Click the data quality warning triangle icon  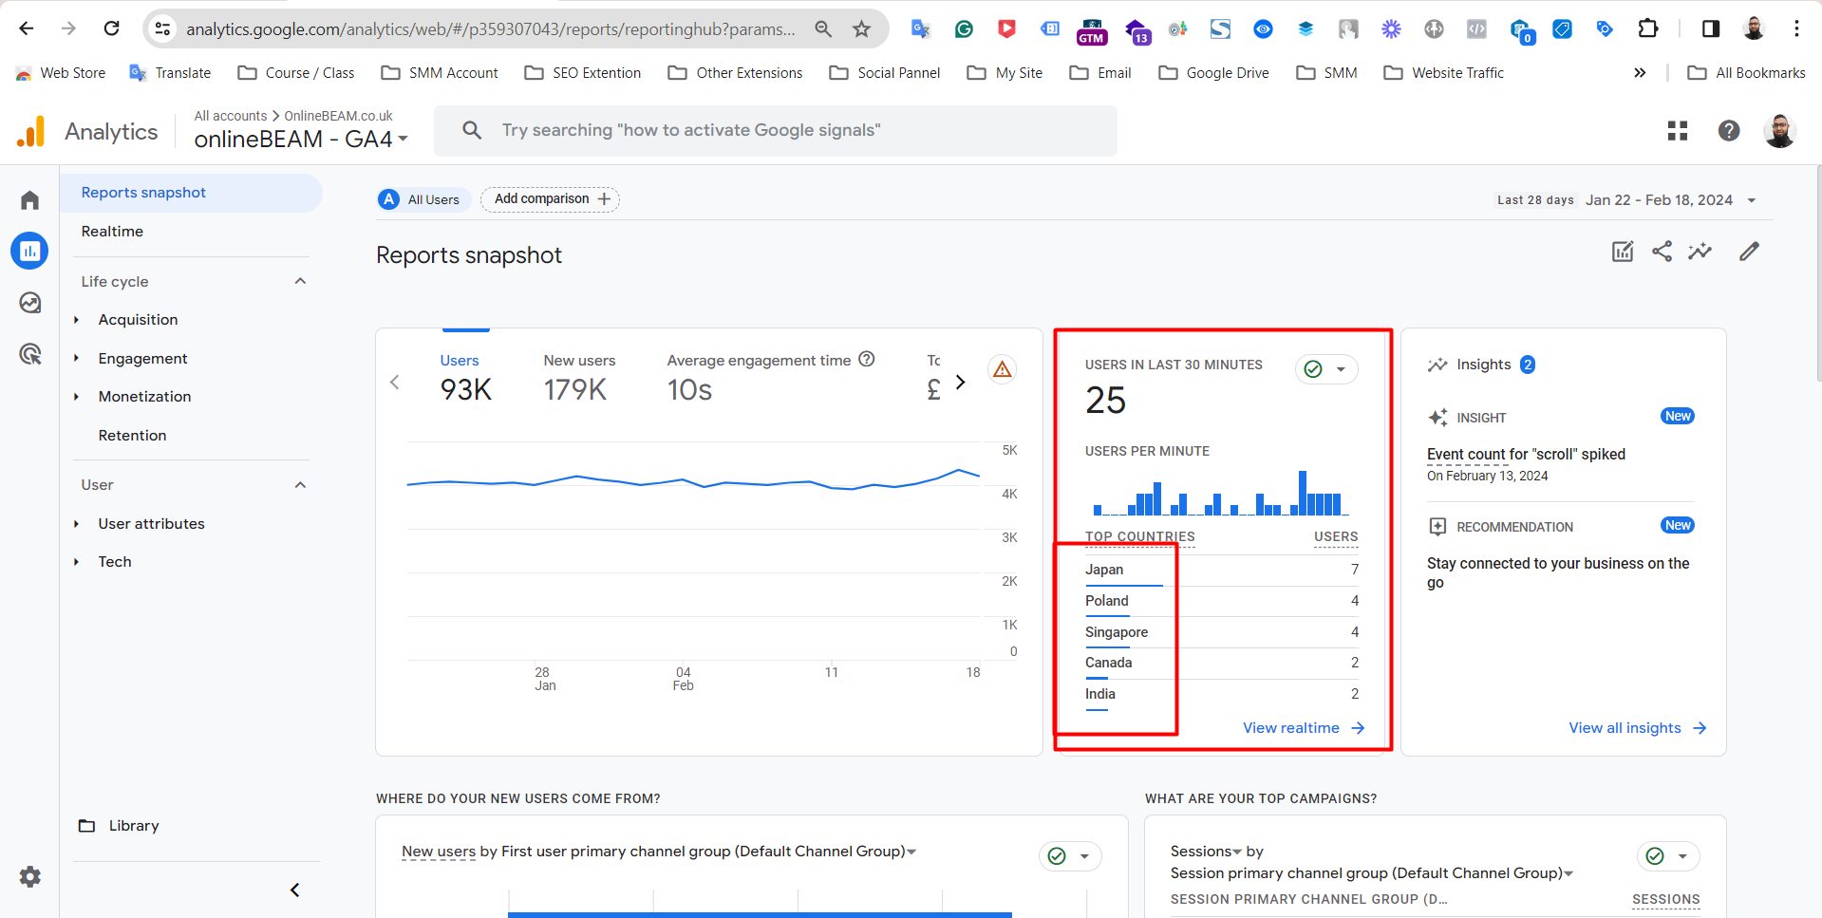[x=1002, y=369]
